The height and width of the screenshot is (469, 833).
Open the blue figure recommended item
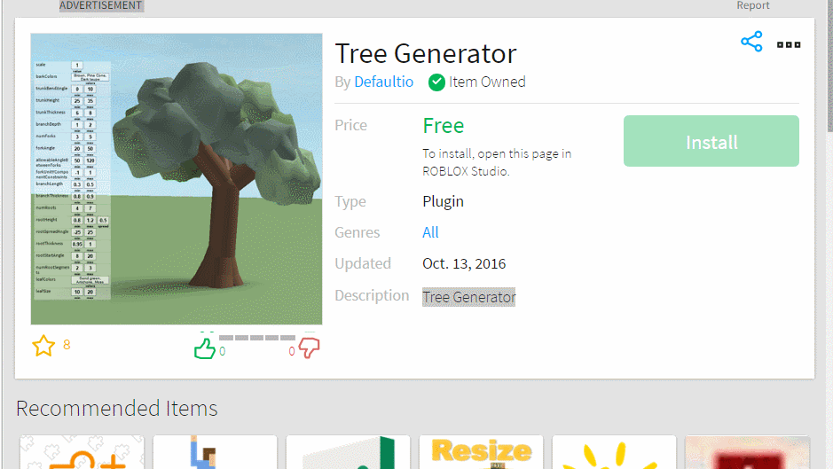[x=216, y=452]
